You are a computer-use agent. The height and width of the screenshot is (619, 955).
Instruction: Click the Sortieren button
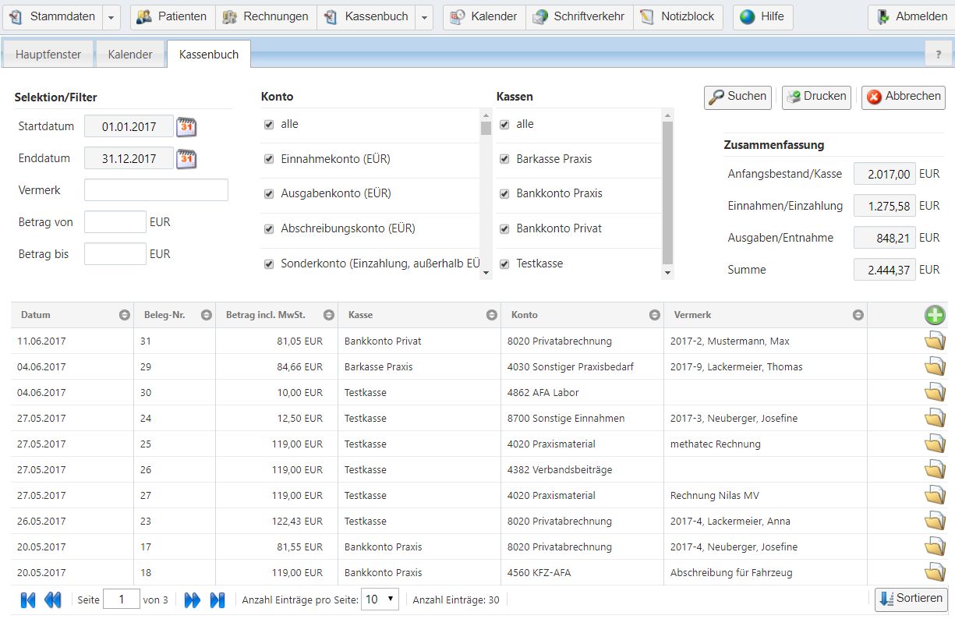tap(911, 599)
